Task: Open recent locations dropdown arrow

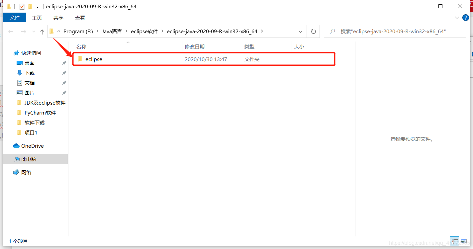Action: [x=34, y=32]
